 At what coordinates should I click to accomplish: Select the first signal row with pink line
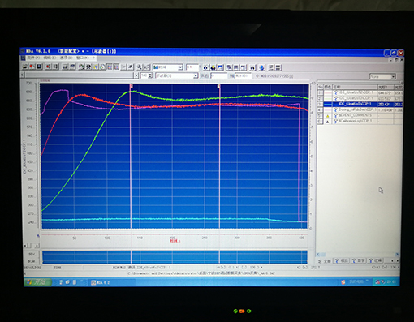(x=360, y=92)
